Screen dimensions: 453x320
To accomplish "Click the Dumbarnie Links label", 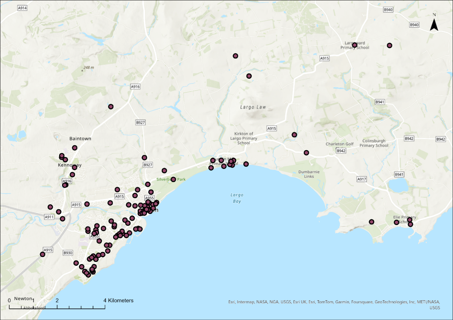I will (308, 174).
